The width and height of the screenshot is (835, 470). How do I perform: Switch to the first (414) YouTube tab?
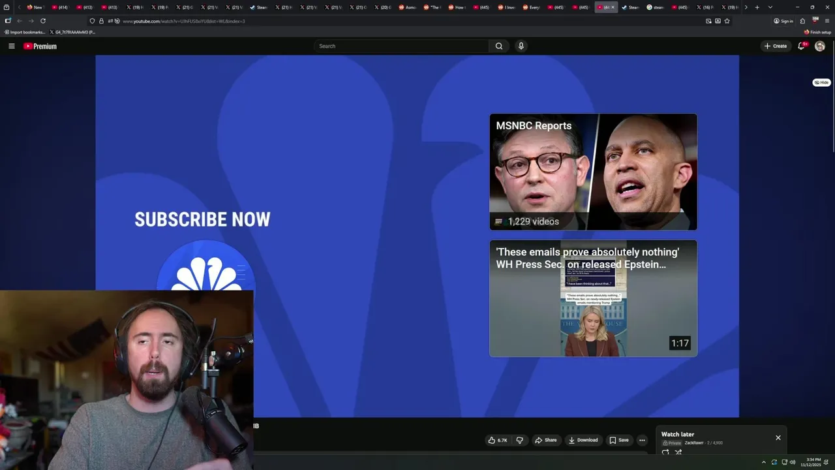pos(60,7)
